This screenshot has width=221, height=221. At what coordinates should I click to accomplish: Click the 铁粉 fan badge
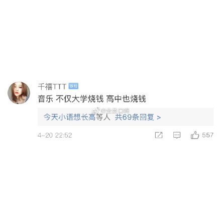[73, 86]
